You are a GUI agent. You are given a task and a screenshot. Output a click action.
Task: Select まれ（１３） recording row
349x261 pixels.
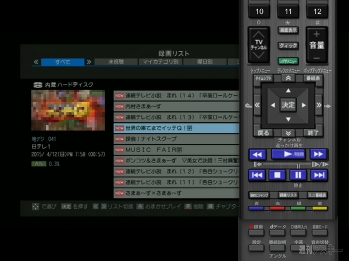[x=176, y=117]
